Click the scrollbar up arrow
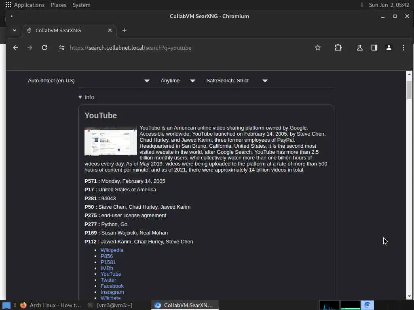Viewport: 414px width, 310px height. pyautogui.click(x=409, y=75)
